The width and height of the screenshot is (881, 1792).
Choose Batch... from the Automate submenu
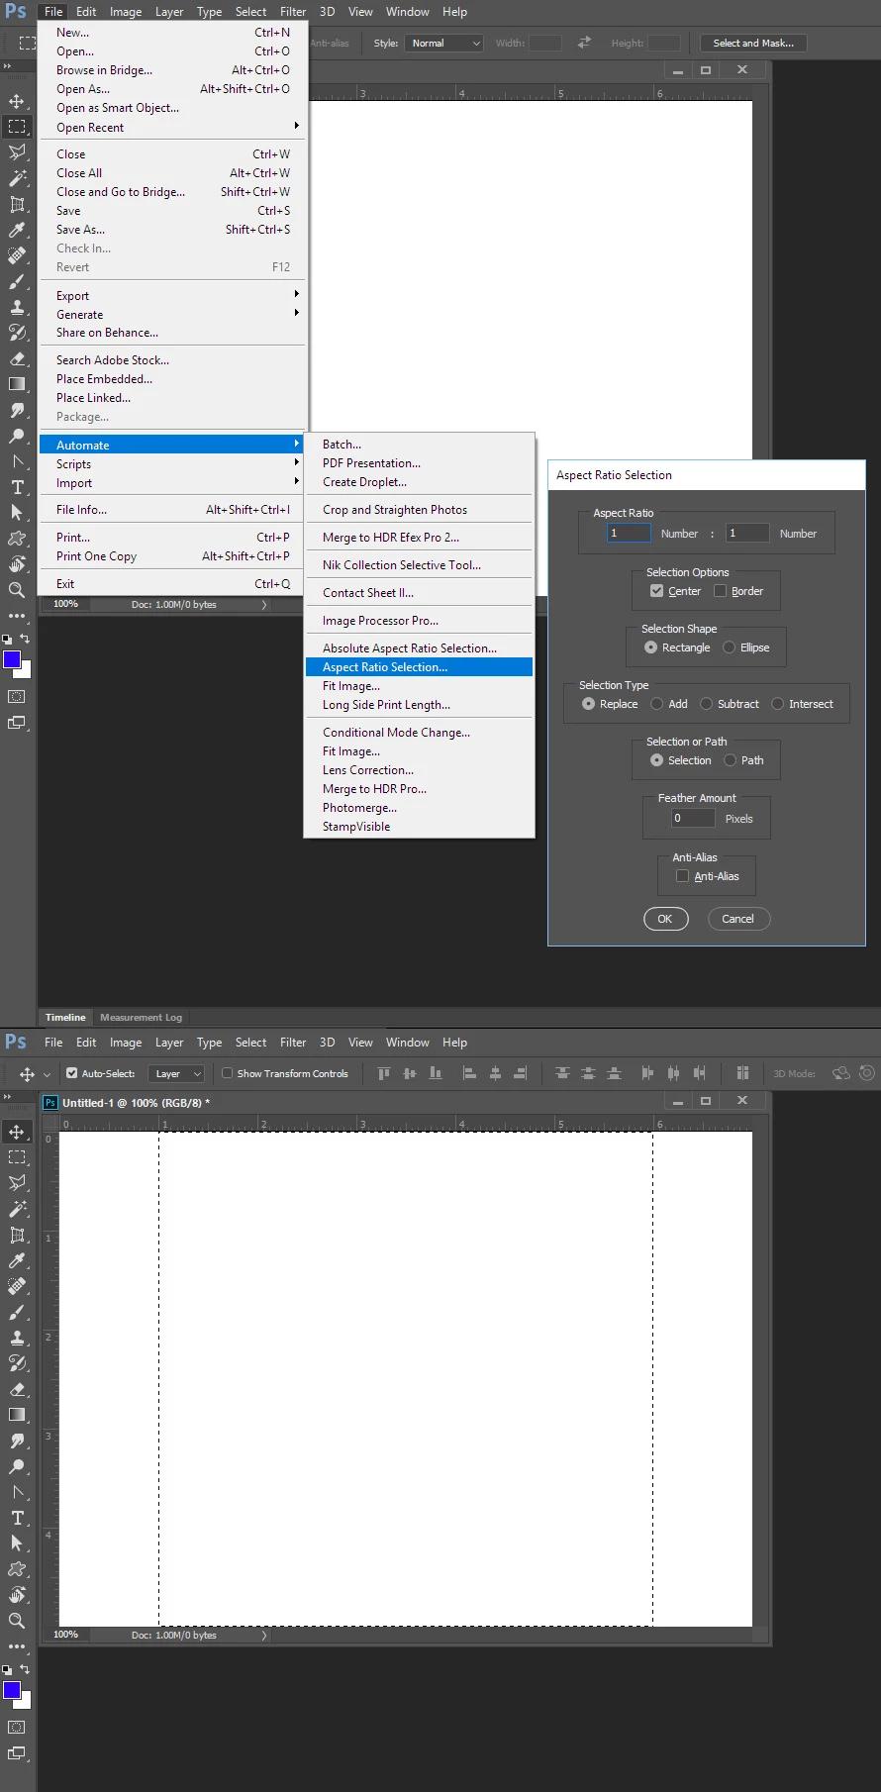click(420, 445)
